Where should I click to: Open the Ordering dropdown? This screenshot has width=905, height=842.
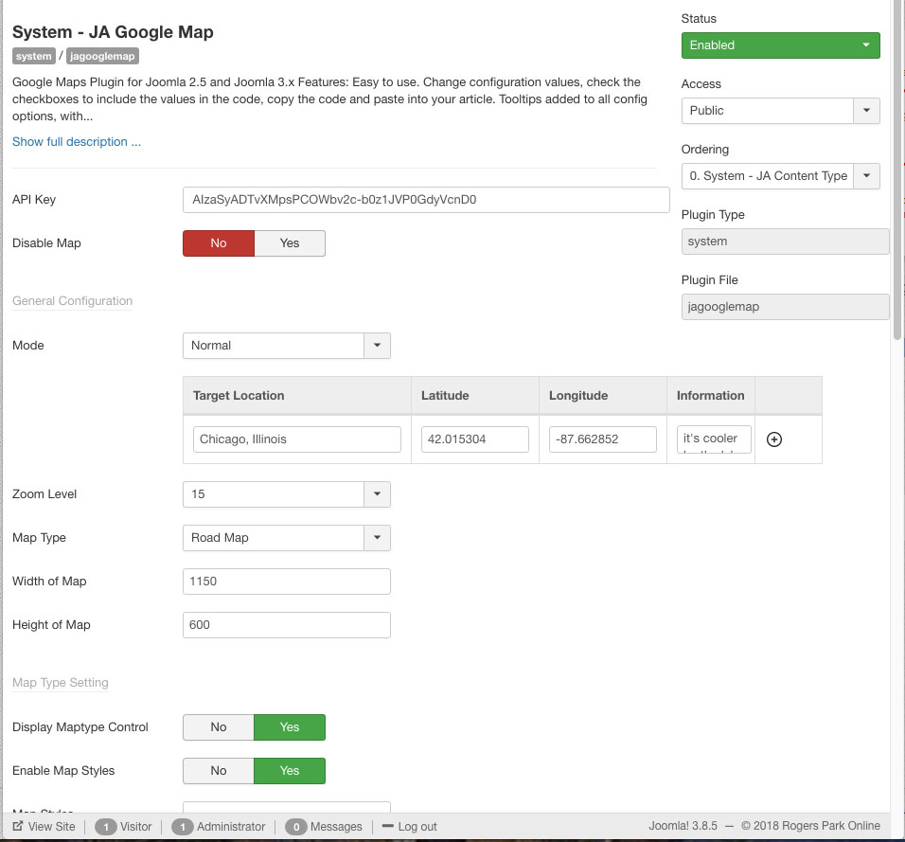(865, 176)
